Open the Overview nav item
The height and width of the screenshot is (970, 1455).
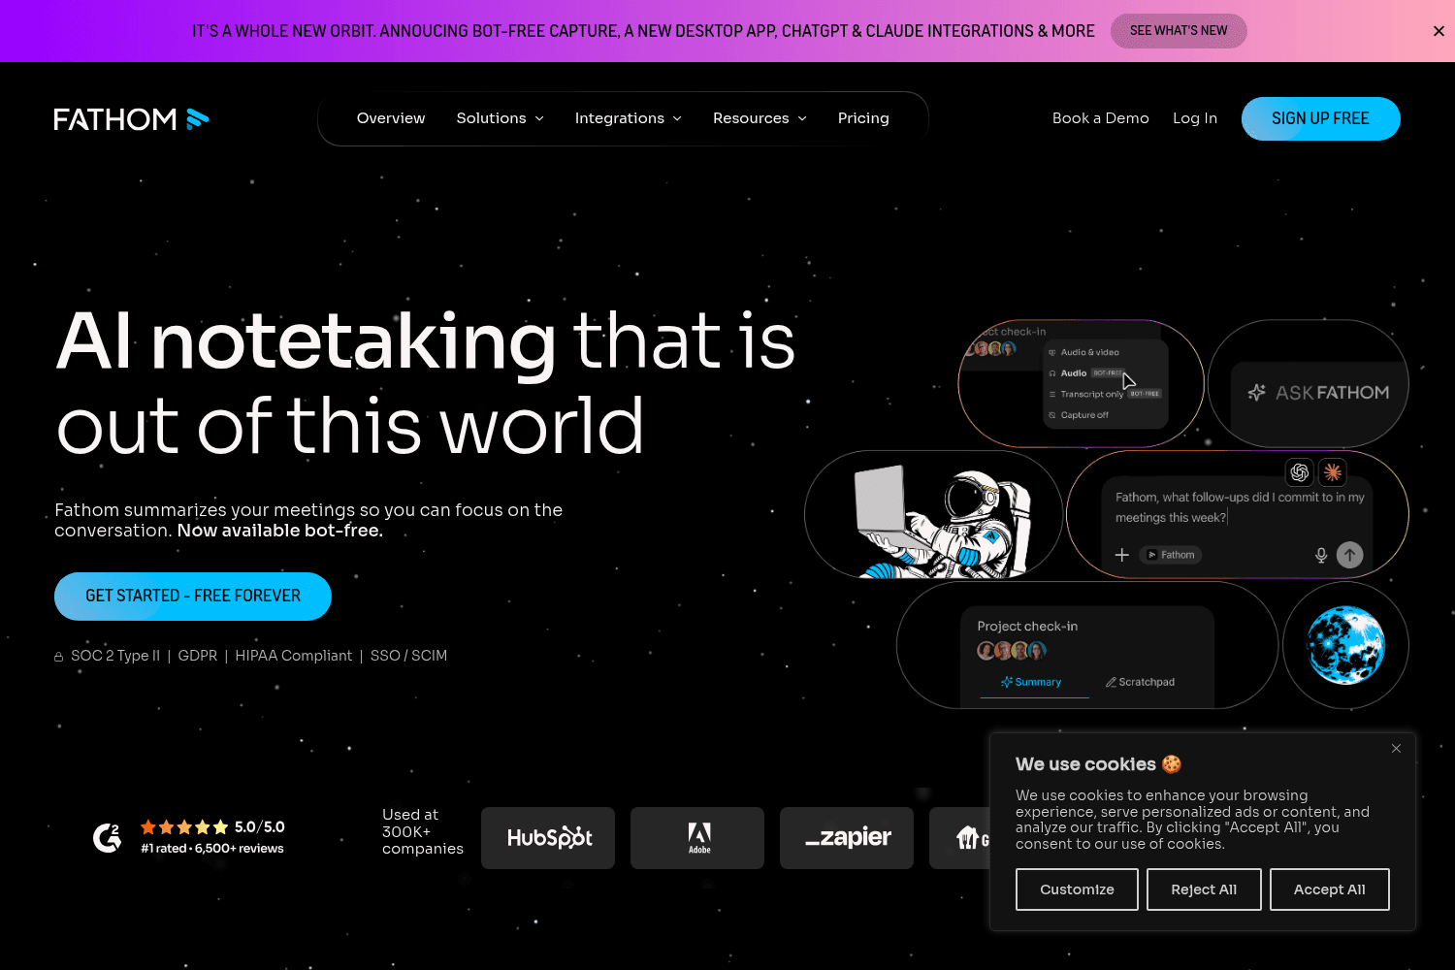coord(391,118)
